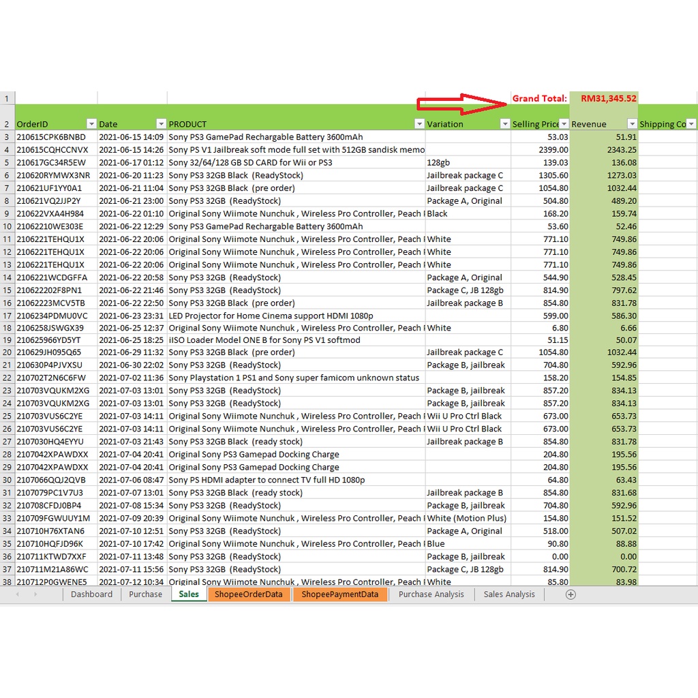Select selling price cell 1305.60
The height and width of the screenshot is (698, 698).
pos(540,175)
